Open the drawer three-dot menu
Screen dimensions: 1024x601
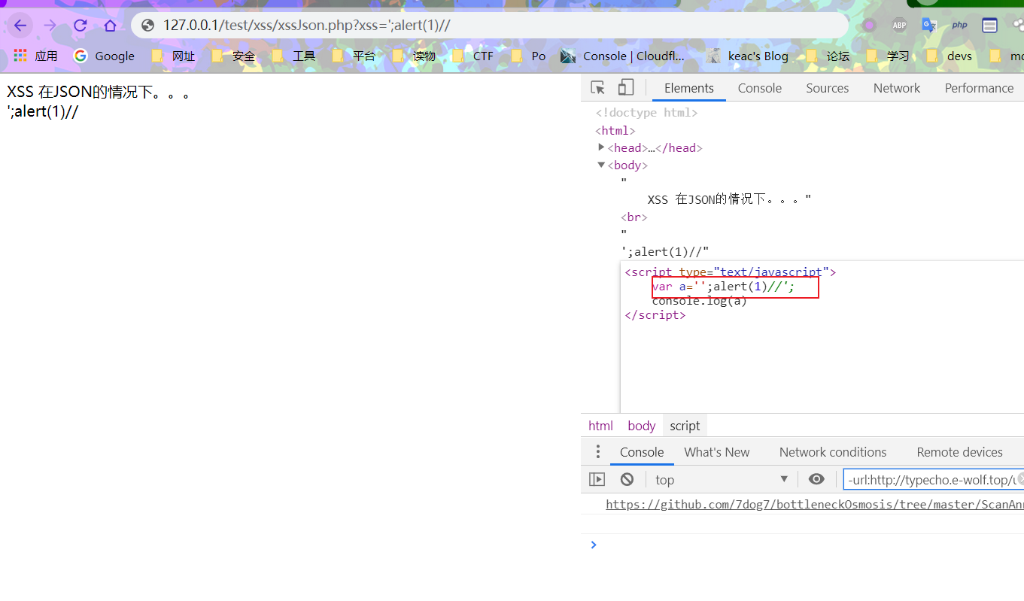click(x=598, y=451)
